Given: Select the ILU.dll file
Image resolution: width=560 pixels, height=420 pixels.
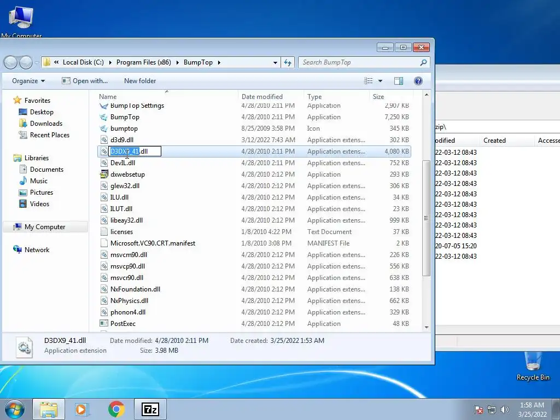Looking at the screenshot, I should coord(119,197).
